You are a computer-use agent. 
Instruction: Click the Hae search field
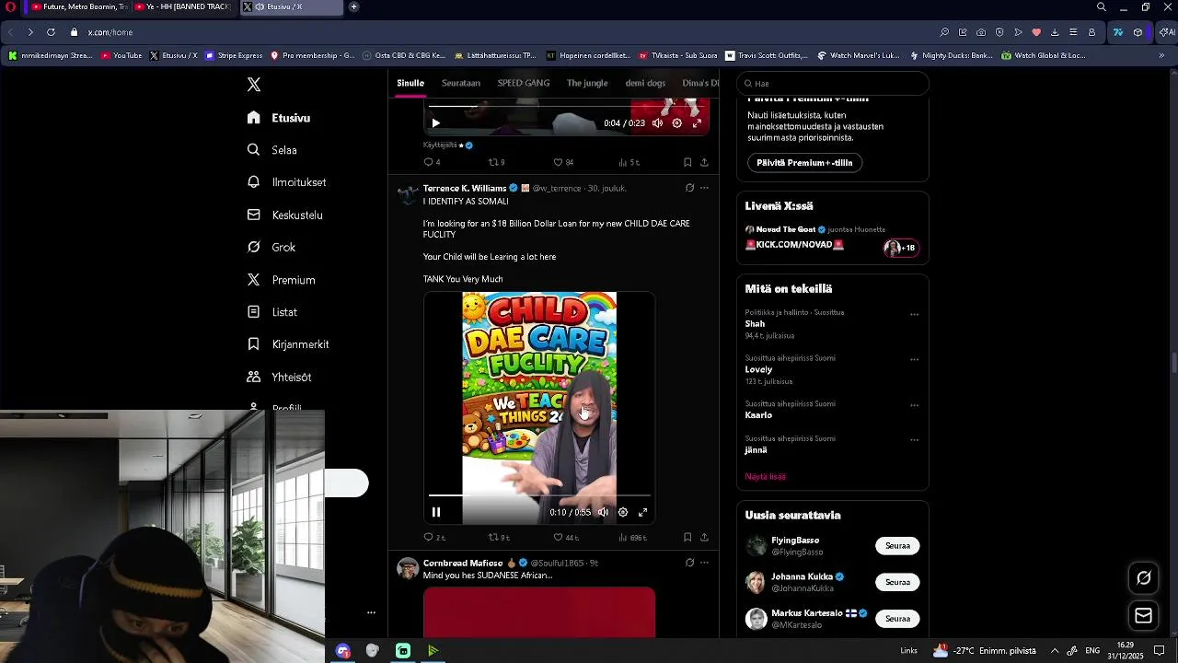[x=833, y=84]
